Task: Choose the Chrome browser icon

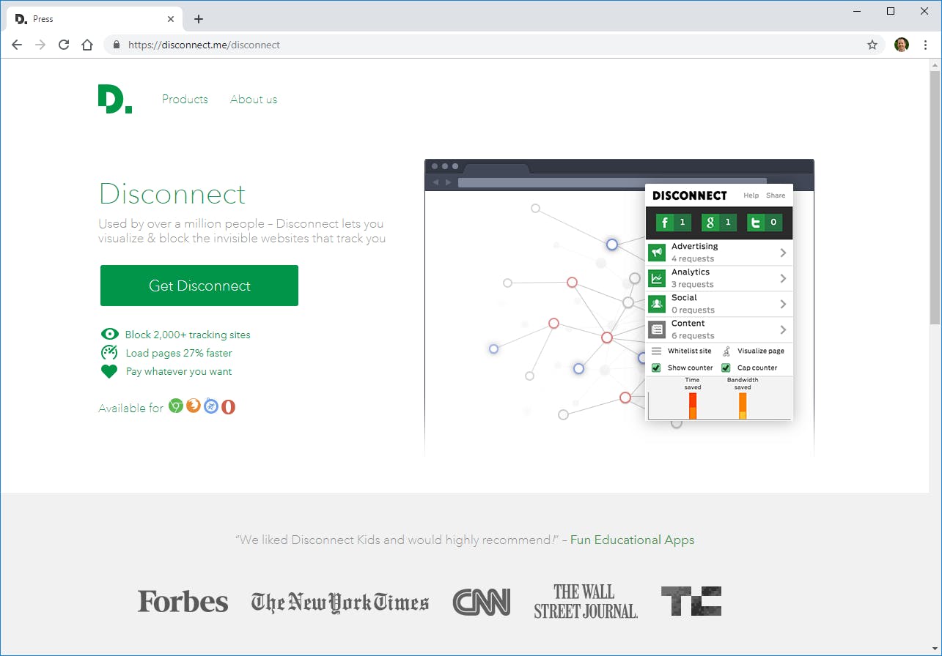Action: 176,406
